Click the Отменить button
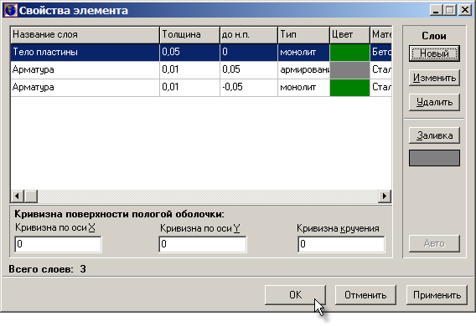476x326 pixels. pos(365,295)
